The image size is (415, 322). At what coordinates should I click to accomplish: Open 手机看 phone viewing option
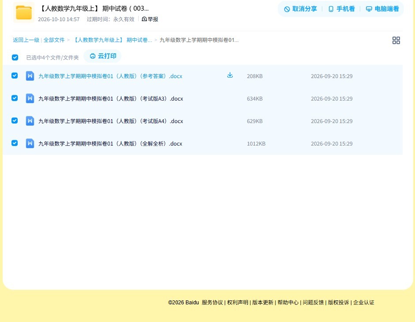[x=341, y=9]
